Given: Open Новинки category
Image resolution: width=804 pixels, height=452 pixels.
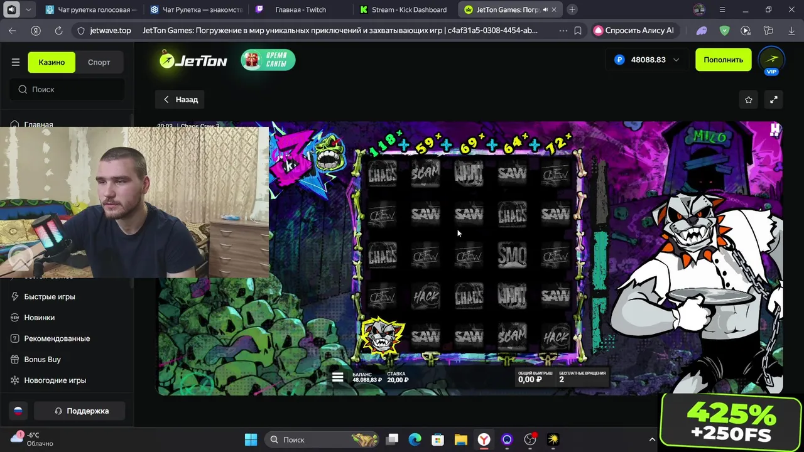Looking at the screenshot, I should 39,317.
